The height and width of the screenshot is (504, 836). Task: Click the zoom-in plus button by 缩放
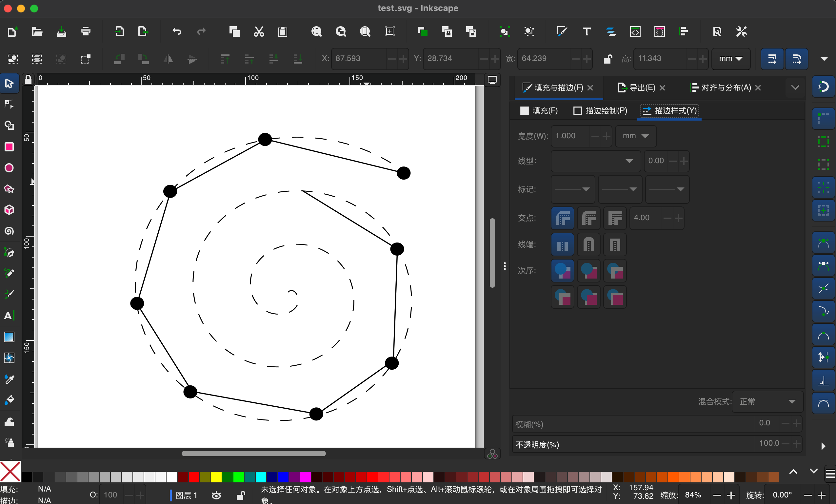tap(731, 495)
